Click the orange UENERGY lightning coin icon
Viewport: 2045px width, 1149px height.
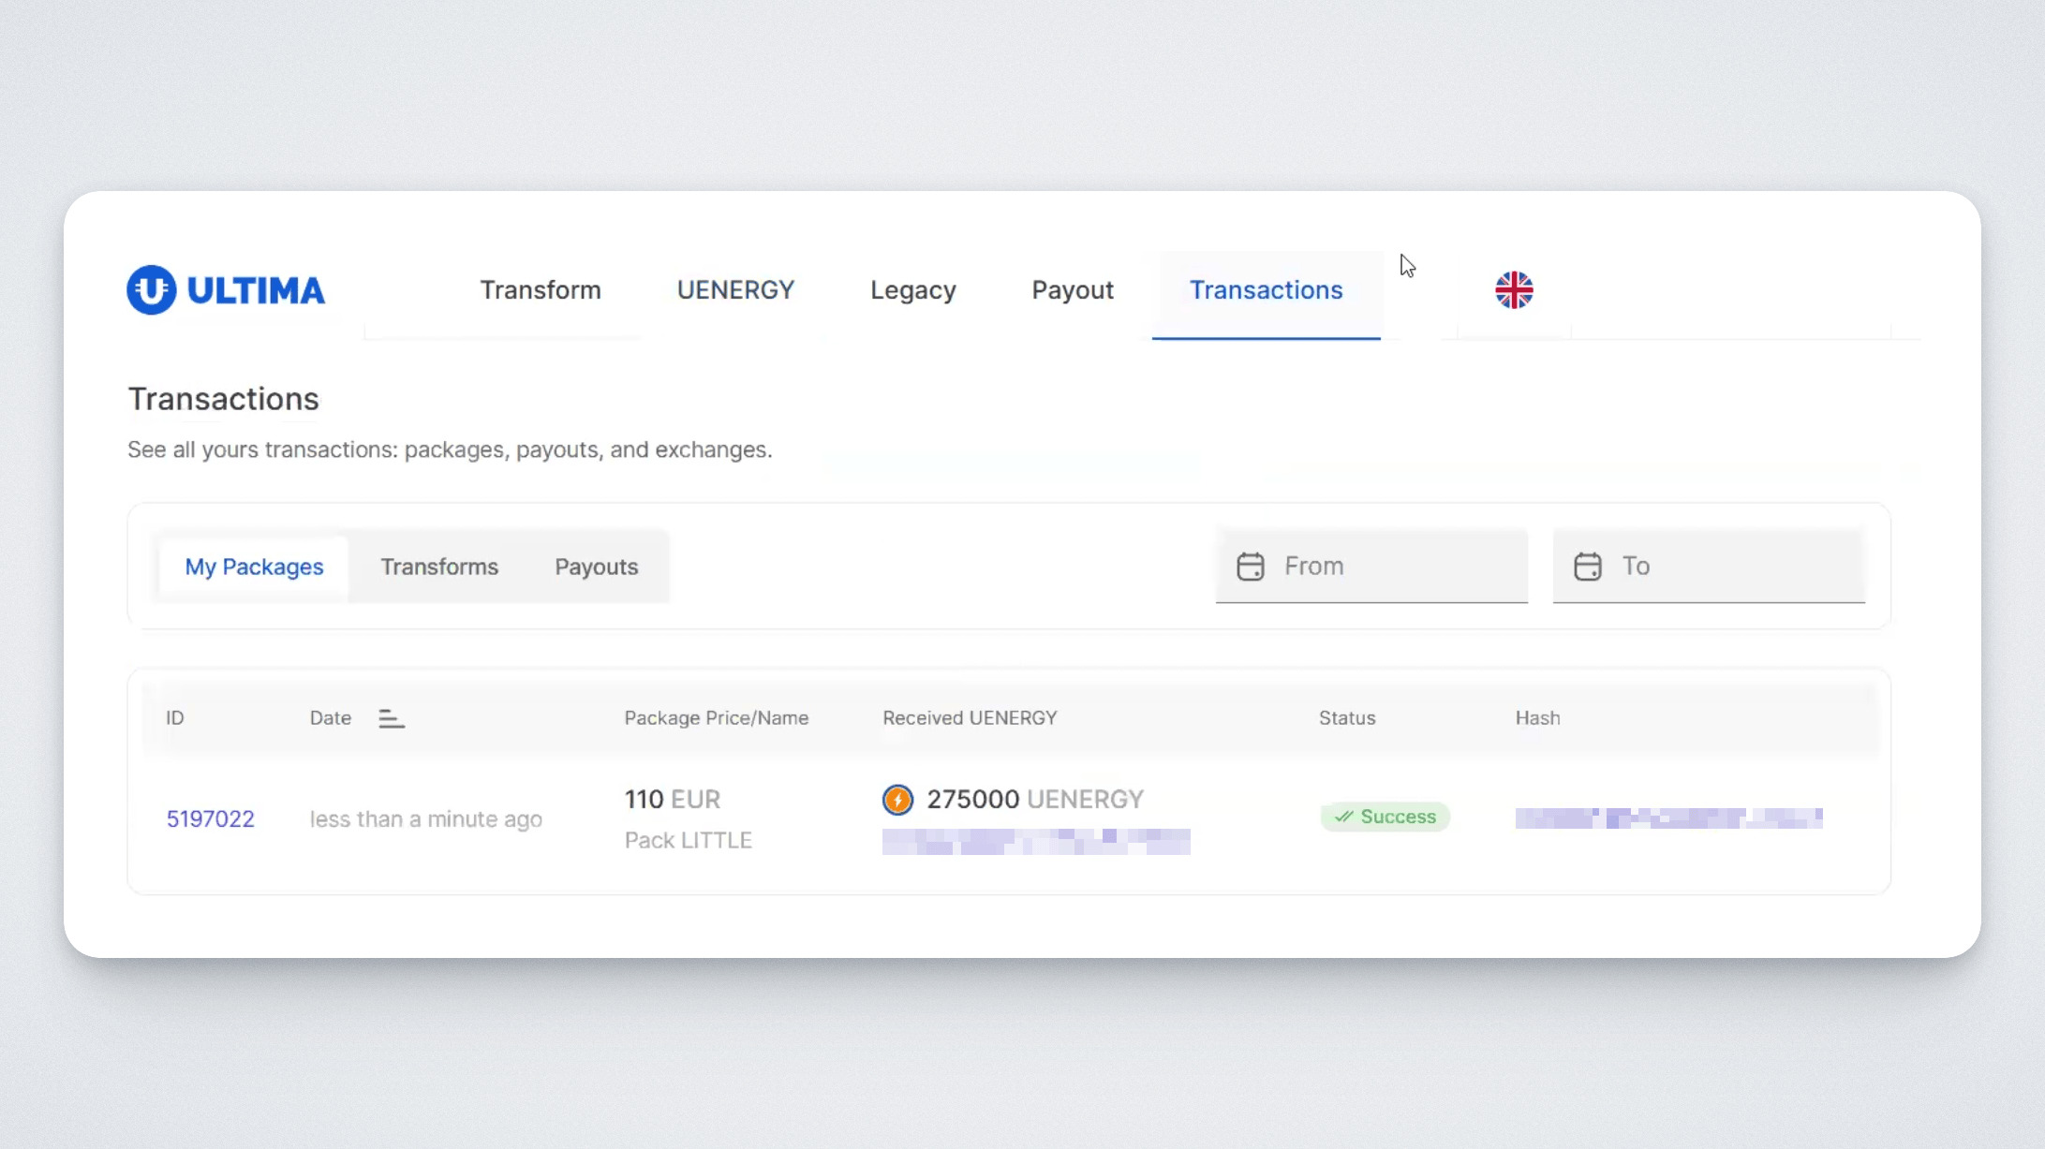pyautogui.click(x=897, y=800)
